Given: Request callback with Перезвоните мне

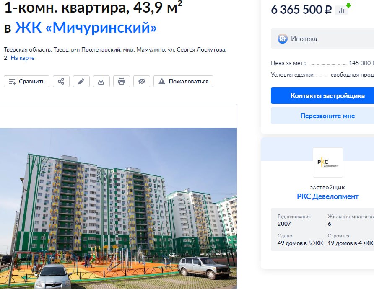Looking at the screenshot, I should click(322, 116).
